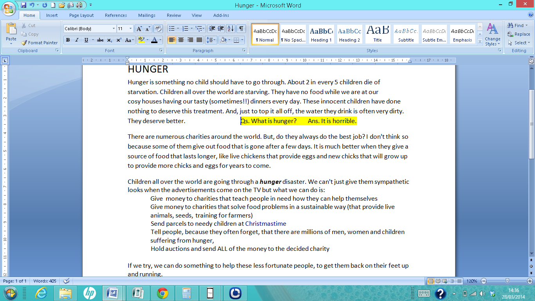Viewport: 535px width, 301px height.
Task: Click the Office Button
Action: pos(8,8)
